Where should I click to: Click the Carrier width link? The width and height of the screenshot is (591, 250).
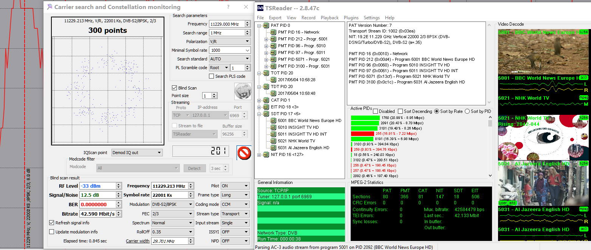coord(138,241)
